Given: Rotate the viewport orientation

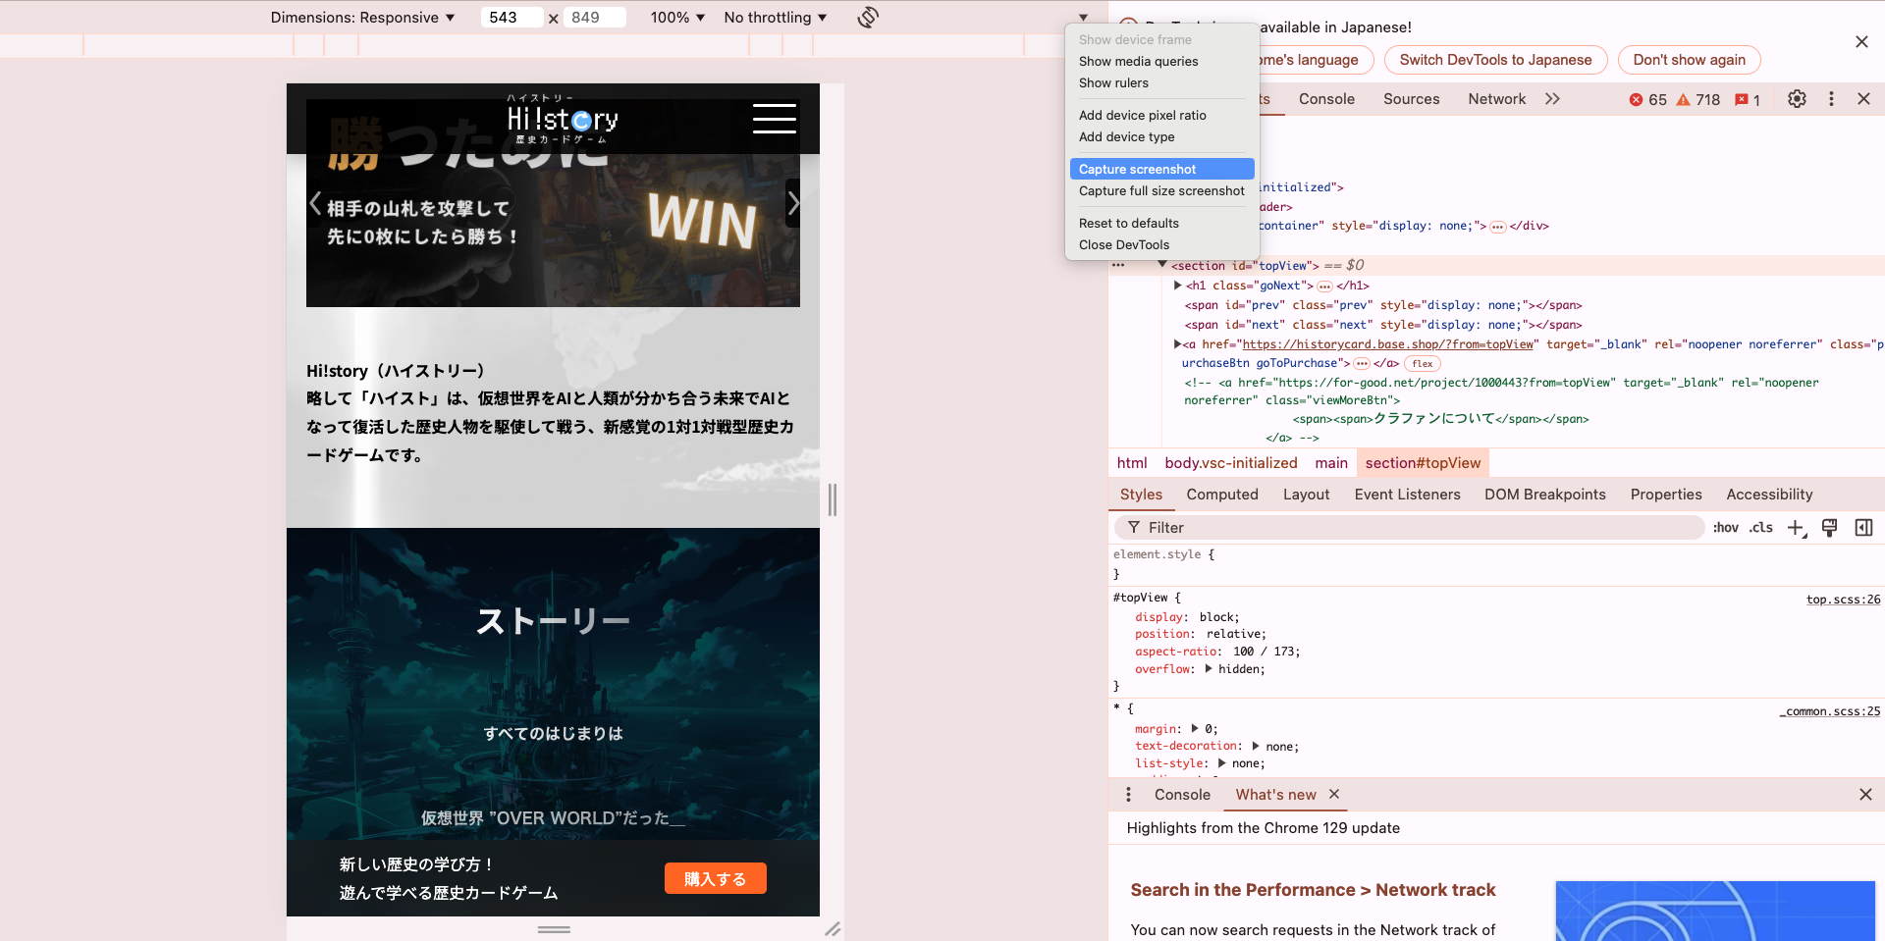Looking at the screenshot, I should [x=868, y=17].
